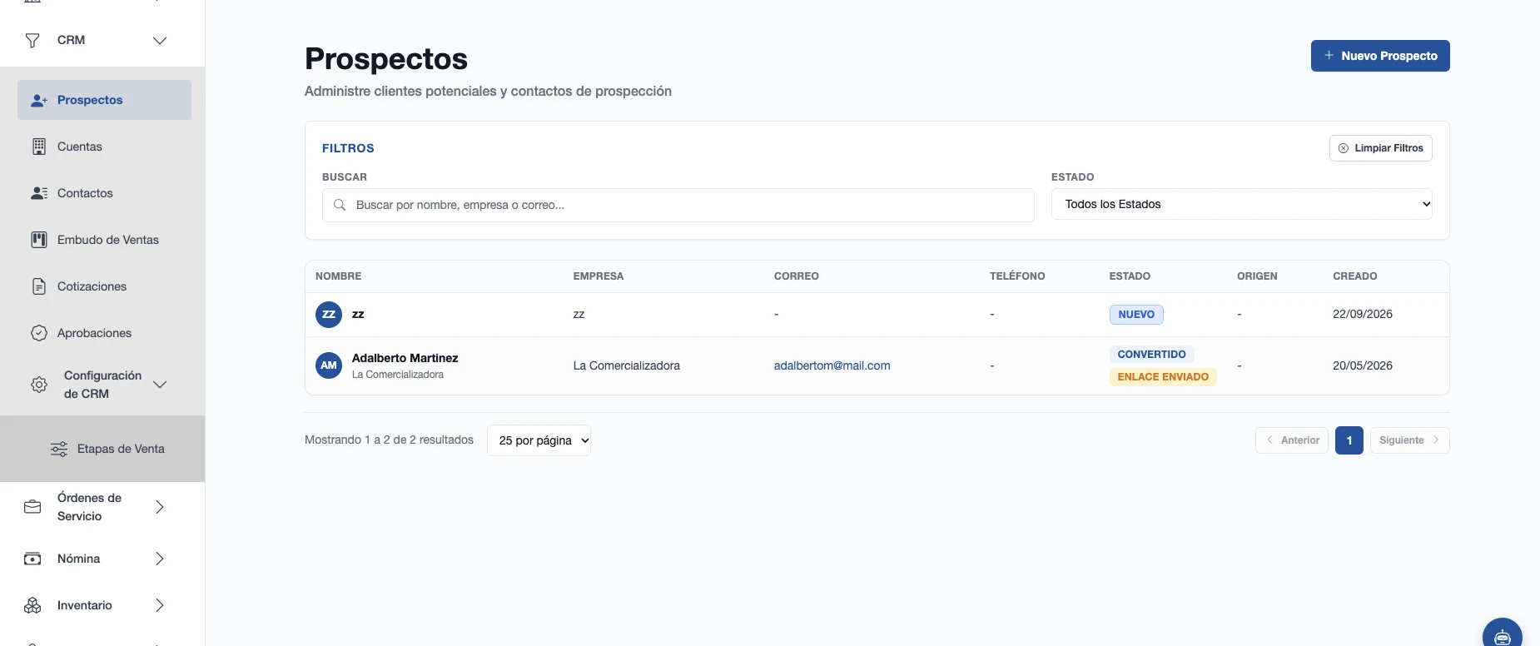Click the Órdenes de Servicio briefcase icon
The height and width of the screenshot is (646, 1540).
coord(32,507)
